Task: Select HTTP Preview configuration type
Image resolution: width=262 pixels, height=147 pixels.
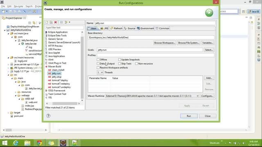Action: coord(55,46)
